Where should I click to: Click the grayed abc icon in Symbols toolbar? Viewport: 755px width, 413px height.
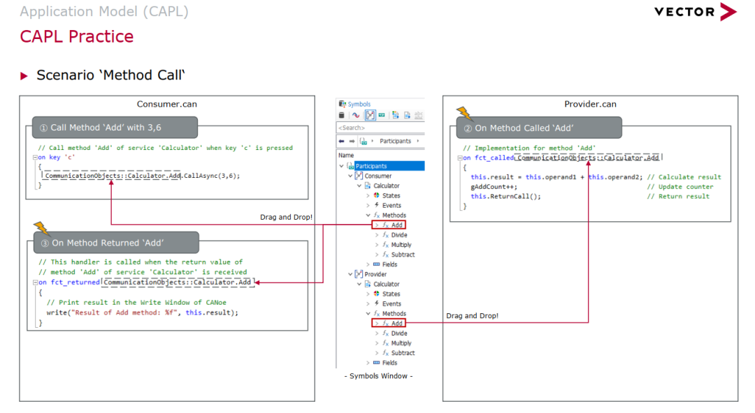pyautogui.click(x=419, y=115)
